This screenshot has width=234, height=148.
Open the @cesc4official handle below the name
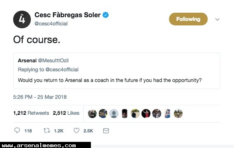pyautogui.click(x=51, y=24)
